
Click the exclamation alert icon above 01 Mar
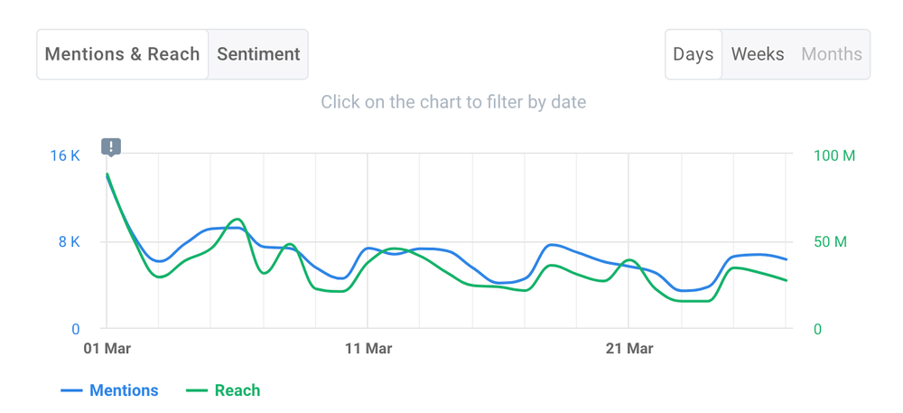(x=111, y=146)
